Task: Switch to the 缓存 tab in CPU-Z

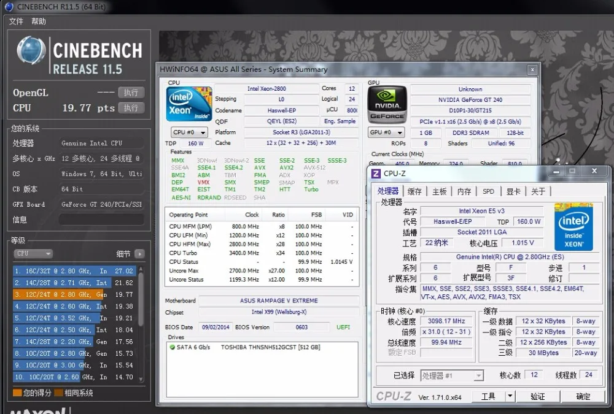Action: [414, 191]
